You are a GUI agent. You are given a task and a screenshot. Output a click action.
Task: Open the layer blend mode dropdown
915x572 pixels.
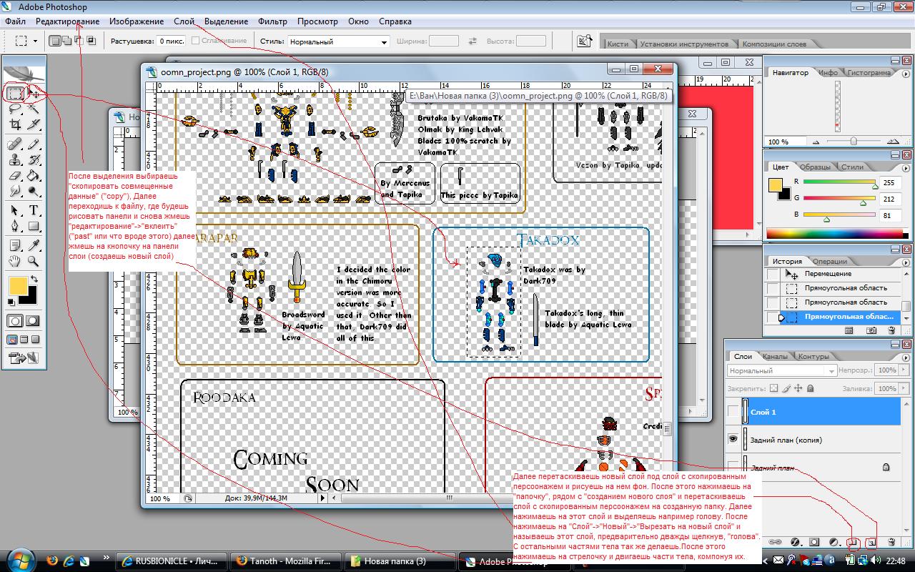tap(781, 370)
